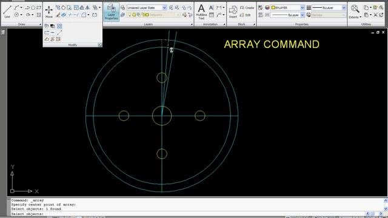Expand the Circle tool dropdown arrow
Screen dimensions: 388x218
pyautogui.click(x=21, y=15)
